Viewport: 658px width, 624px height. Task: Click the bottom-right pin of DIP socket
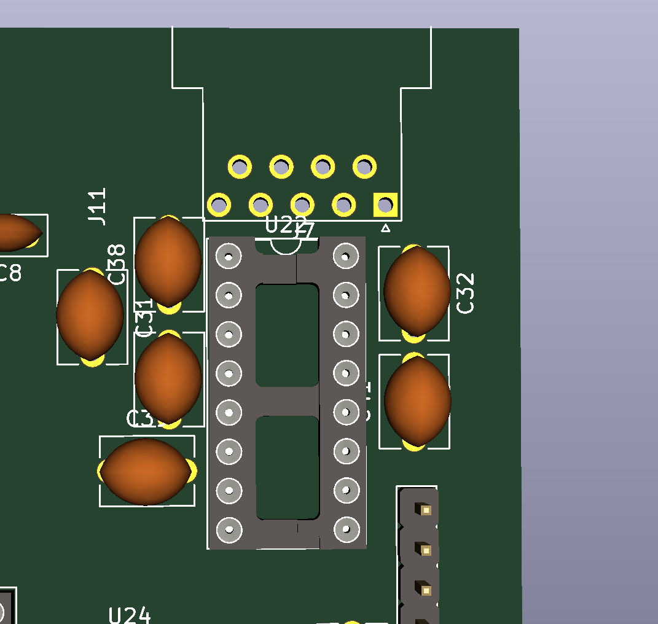[x=346, y=529]
